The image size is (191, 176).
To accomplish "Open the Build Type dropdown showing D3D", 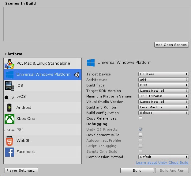I will (163, 85).
